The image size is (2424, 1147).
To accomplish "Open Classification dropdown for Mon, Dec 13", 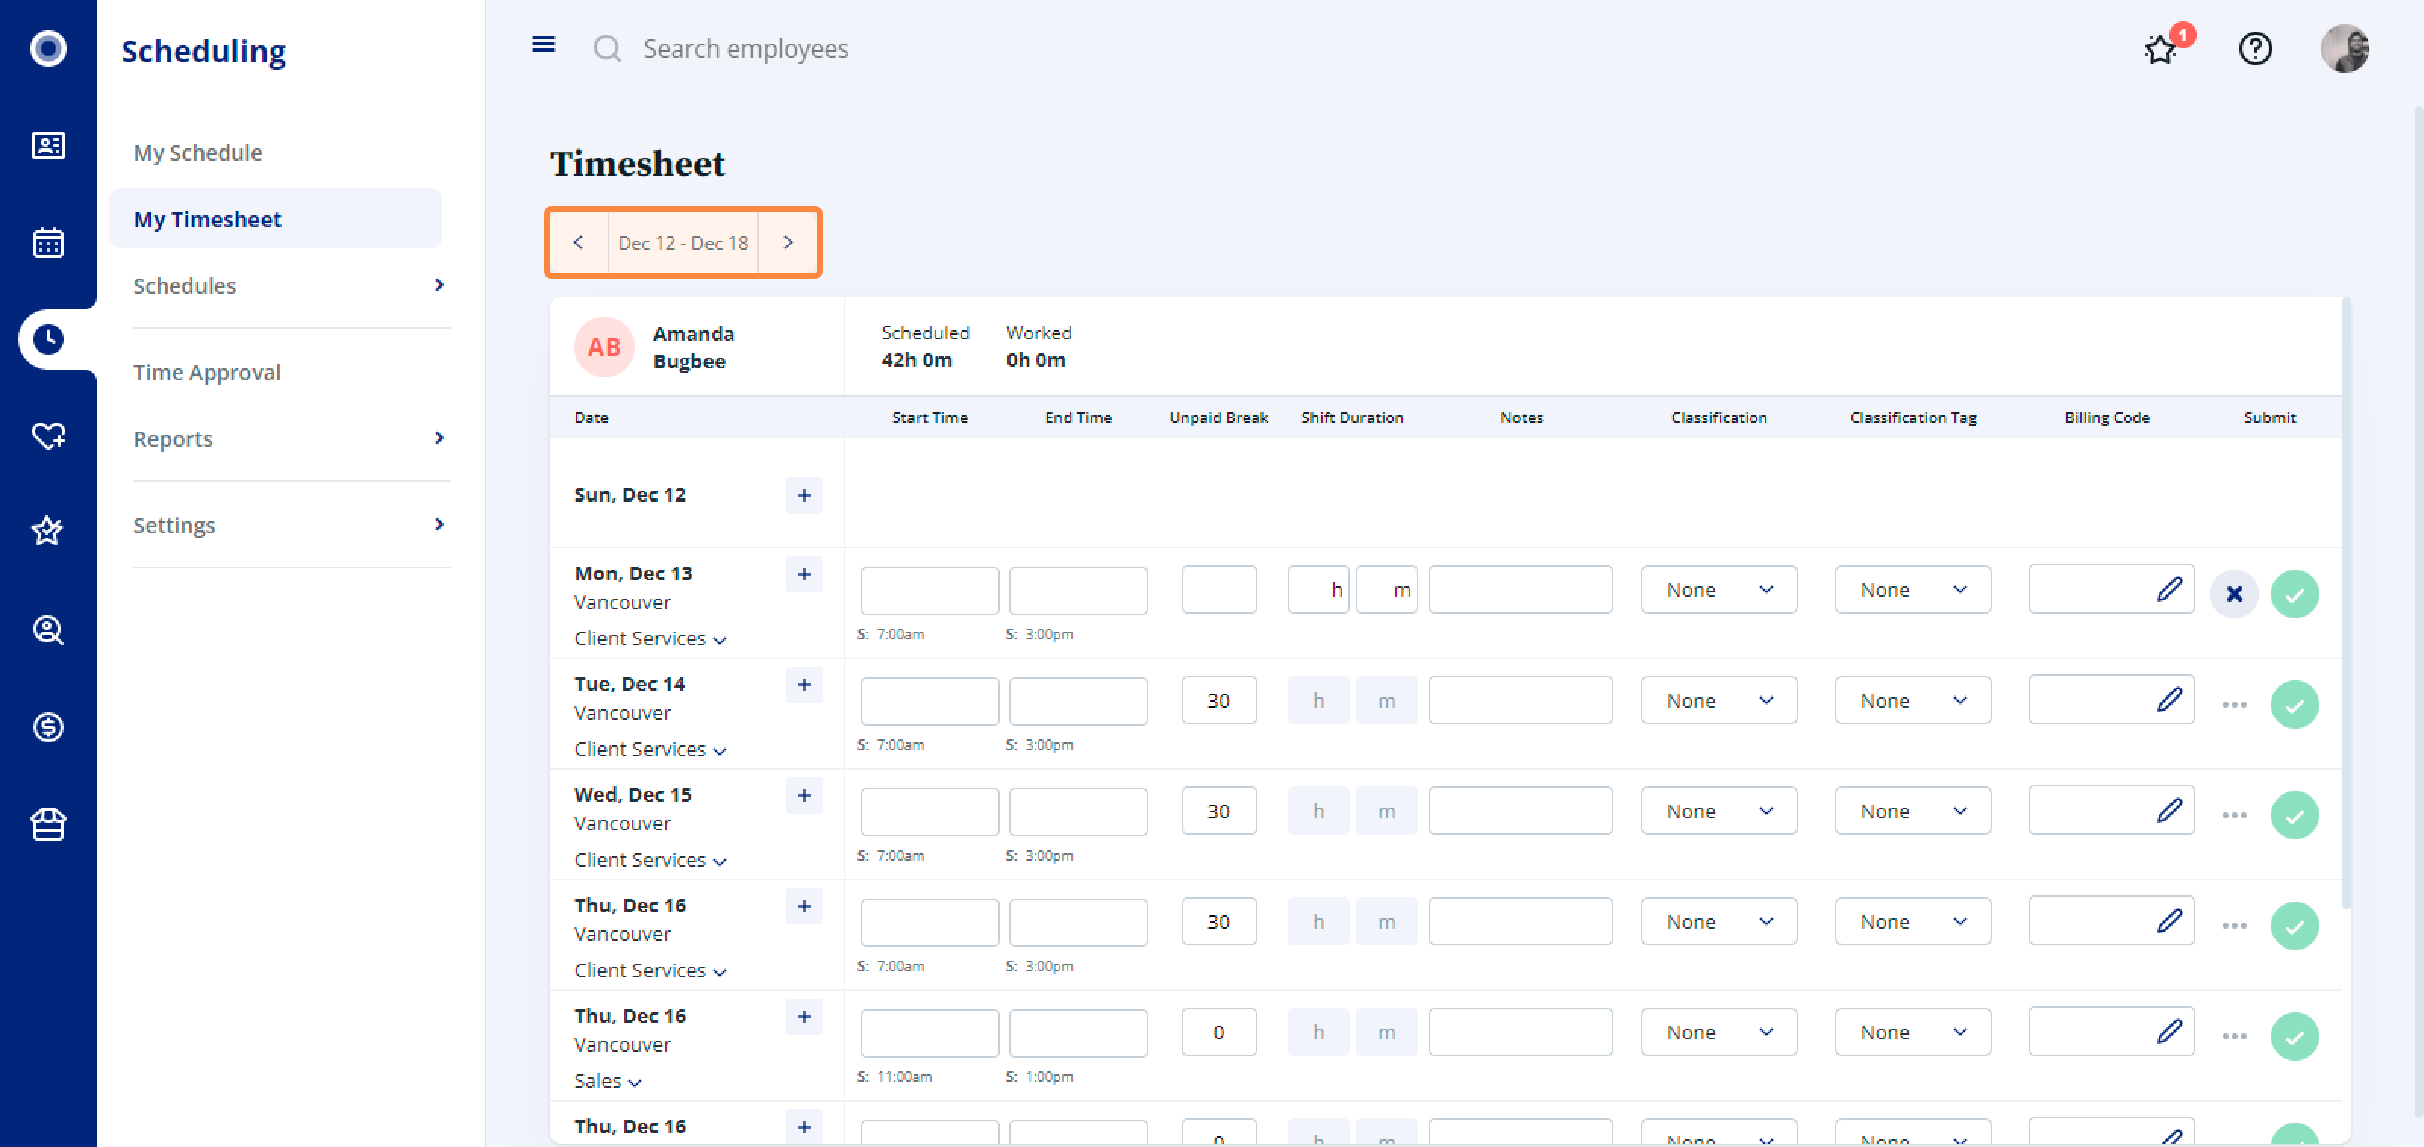I will point(1718,590).
